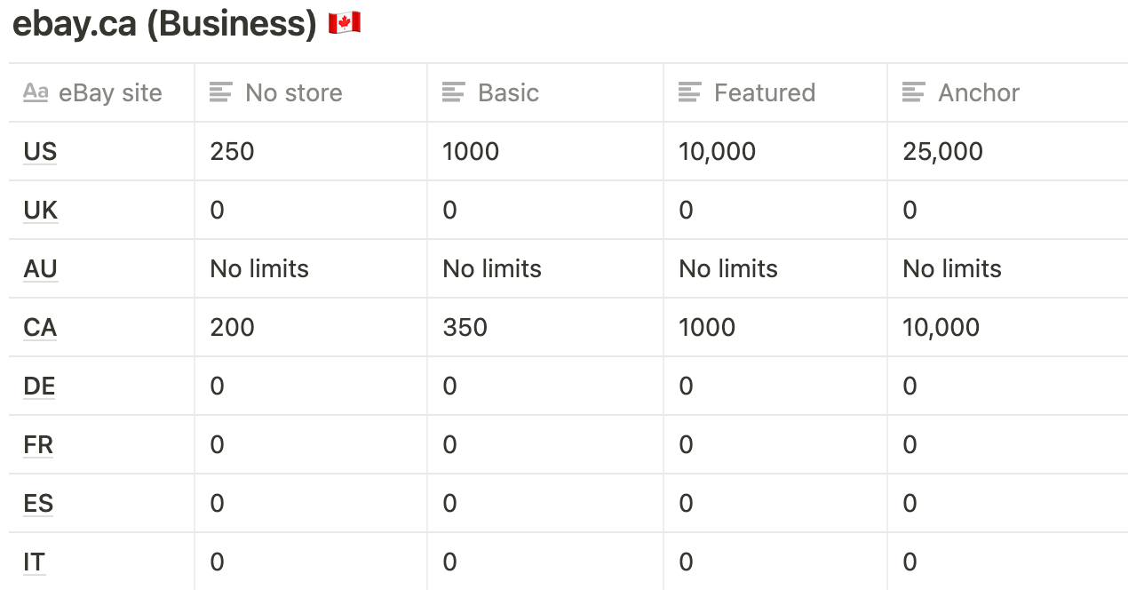
Task: Open the UK row page
Action: point(41,211)
